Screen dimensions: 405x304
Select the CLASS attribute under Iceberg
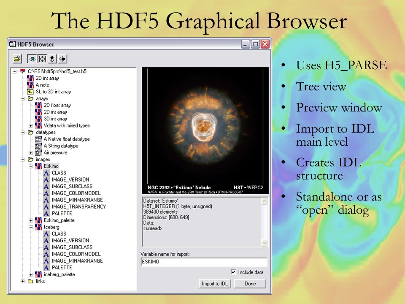pyautogui.click(x=59, y=233)
